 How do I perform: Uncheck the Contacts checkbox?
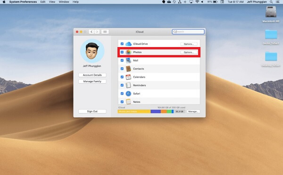122,69
